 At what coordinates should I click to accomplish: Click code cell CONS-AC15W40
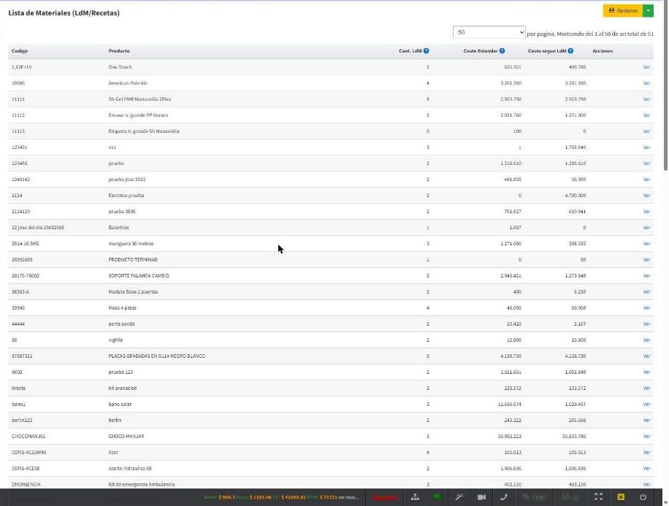(x=28, y=453)
